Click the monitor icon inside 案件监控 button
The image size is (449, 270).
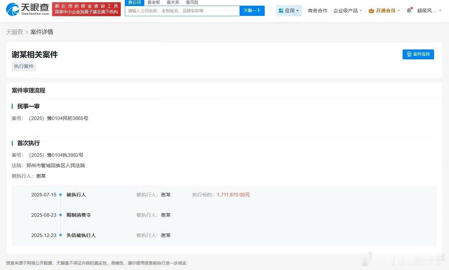tap(409, 54)
